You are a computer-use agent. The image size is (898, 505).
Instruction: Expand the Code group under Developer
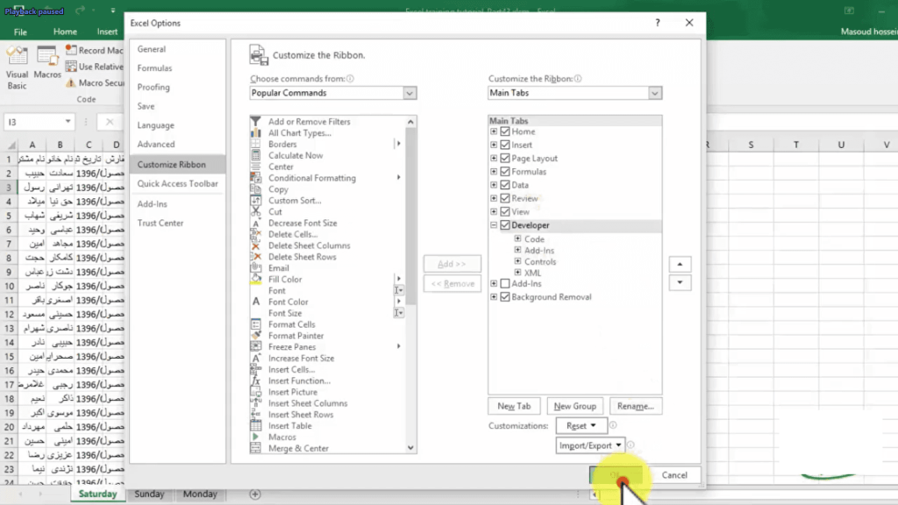pyautogui.click(x=518, y=239)
